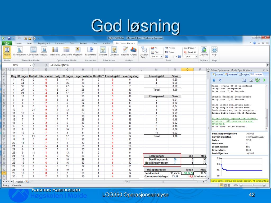Click the Model button in the ribbon
Screen dimensions: 271x203
(7, 52)
